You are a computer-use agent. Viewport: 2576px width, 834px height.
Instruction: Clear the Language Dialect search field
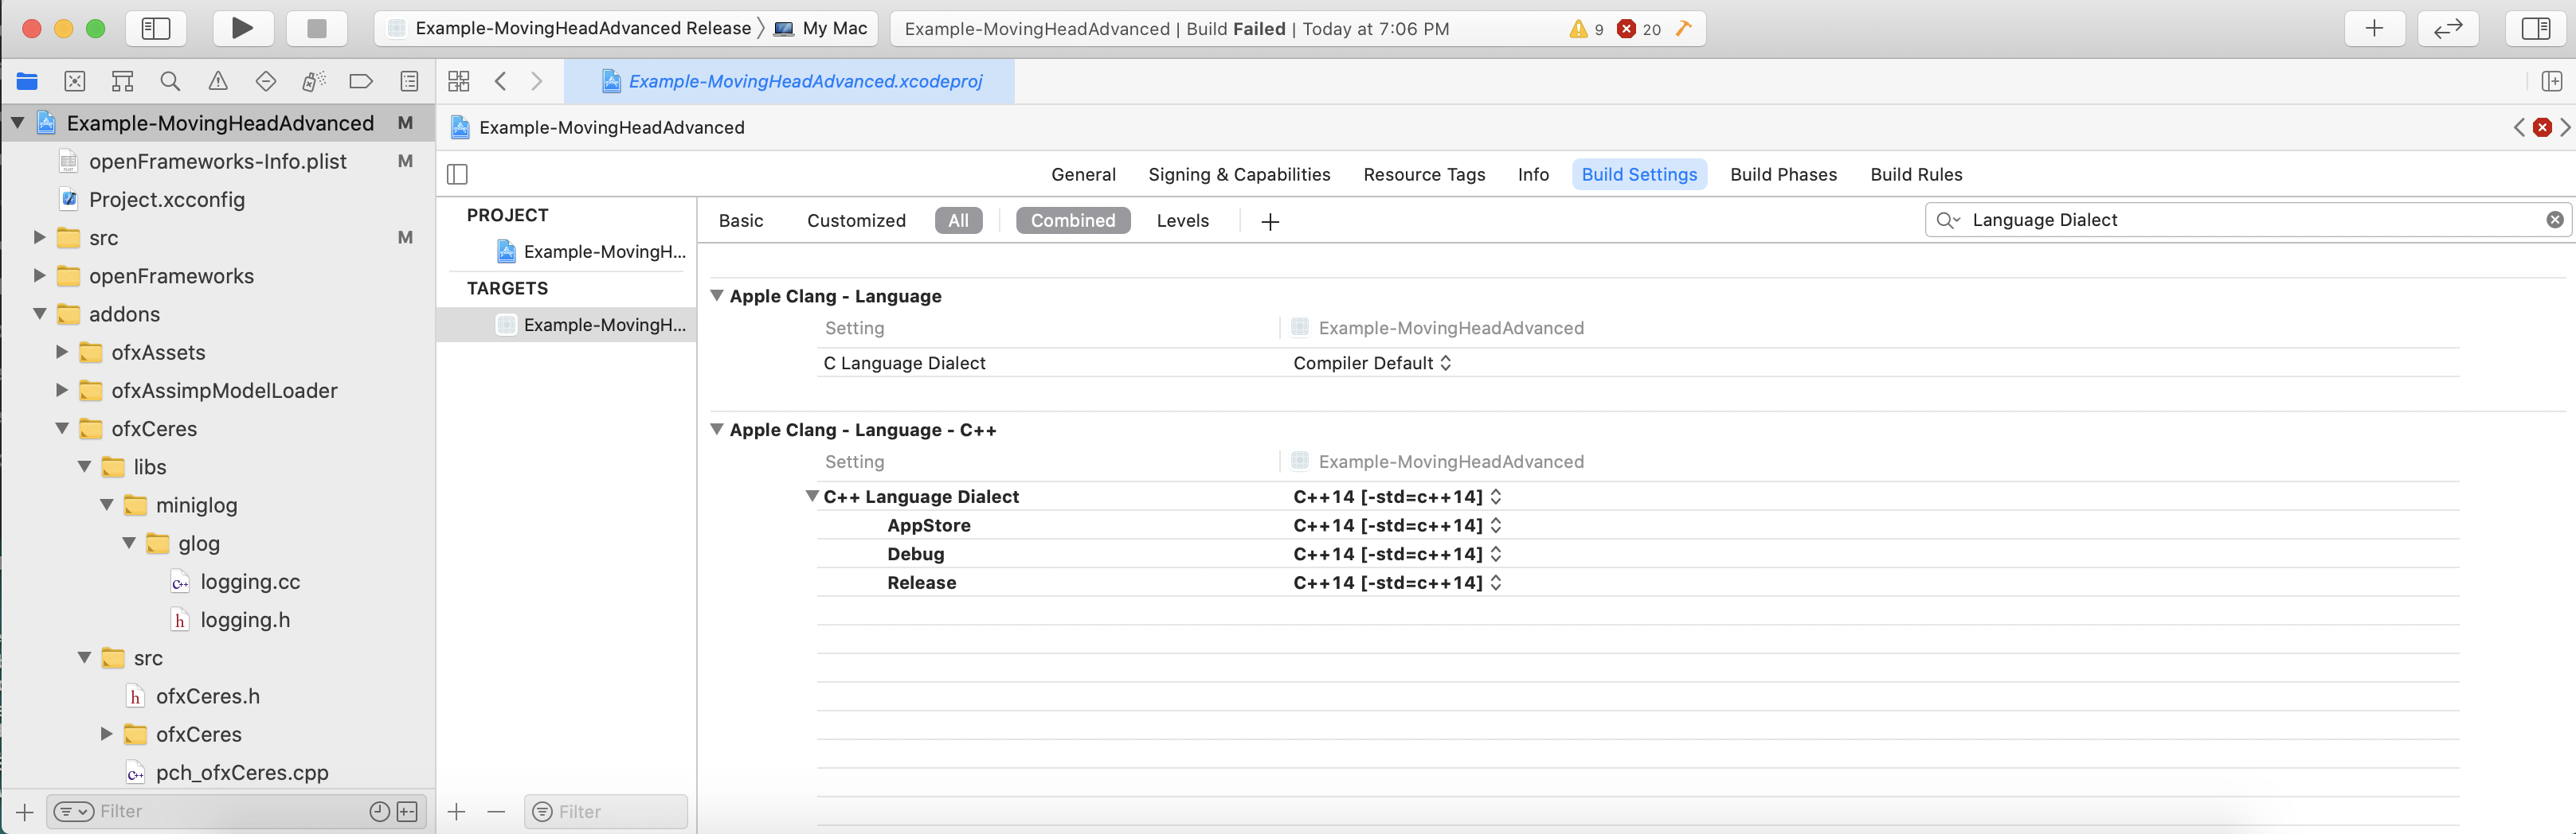click(2556, 220)
